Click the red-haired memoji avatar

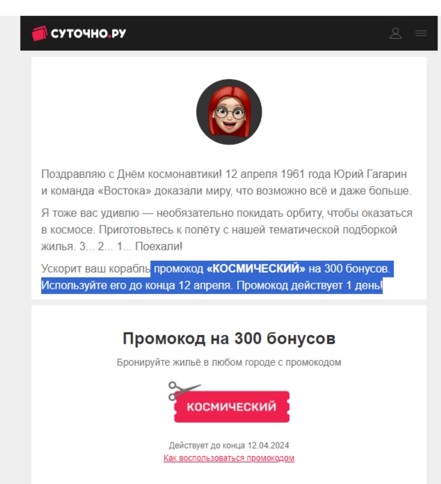(229, 112)
